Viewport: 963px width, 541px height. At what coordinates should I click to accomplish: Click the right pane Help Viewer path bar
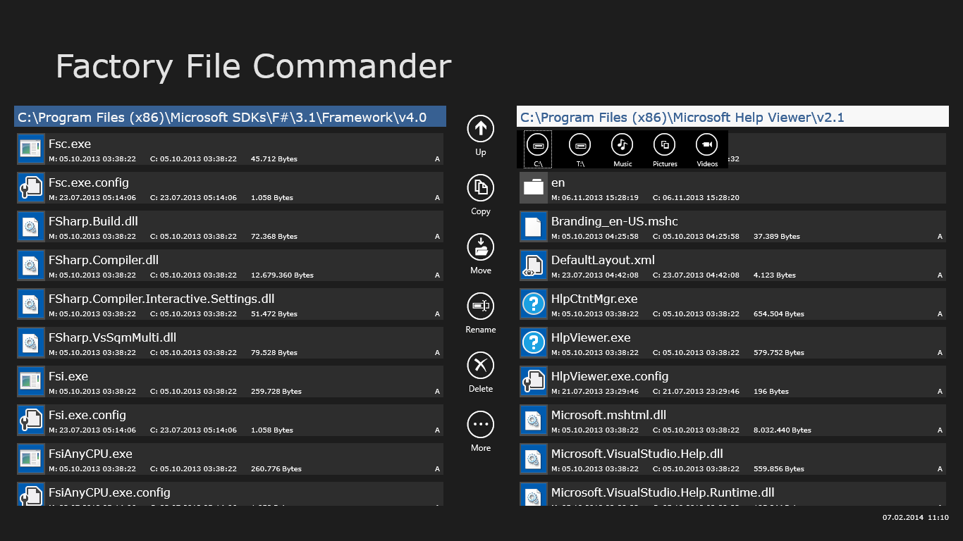(x=732, y=117)
